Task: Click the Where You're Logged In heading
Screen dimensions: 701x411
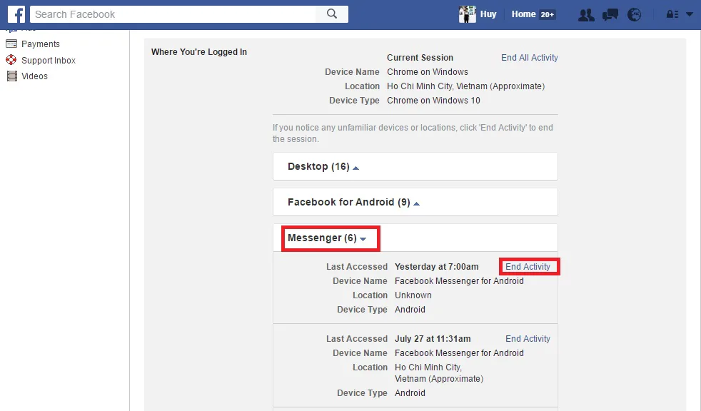Action: tap(199, 52)
